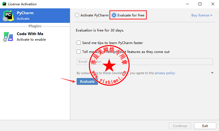Select the Activate PyCharm radio button

[x=77, y=15]
